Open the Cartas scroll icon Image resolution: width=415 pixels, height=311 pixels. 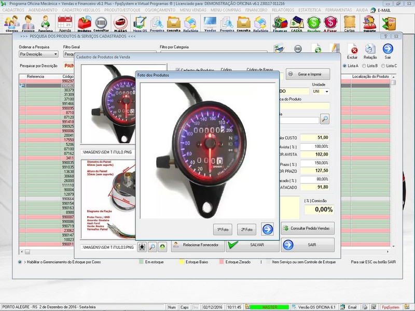pos(349,23)
